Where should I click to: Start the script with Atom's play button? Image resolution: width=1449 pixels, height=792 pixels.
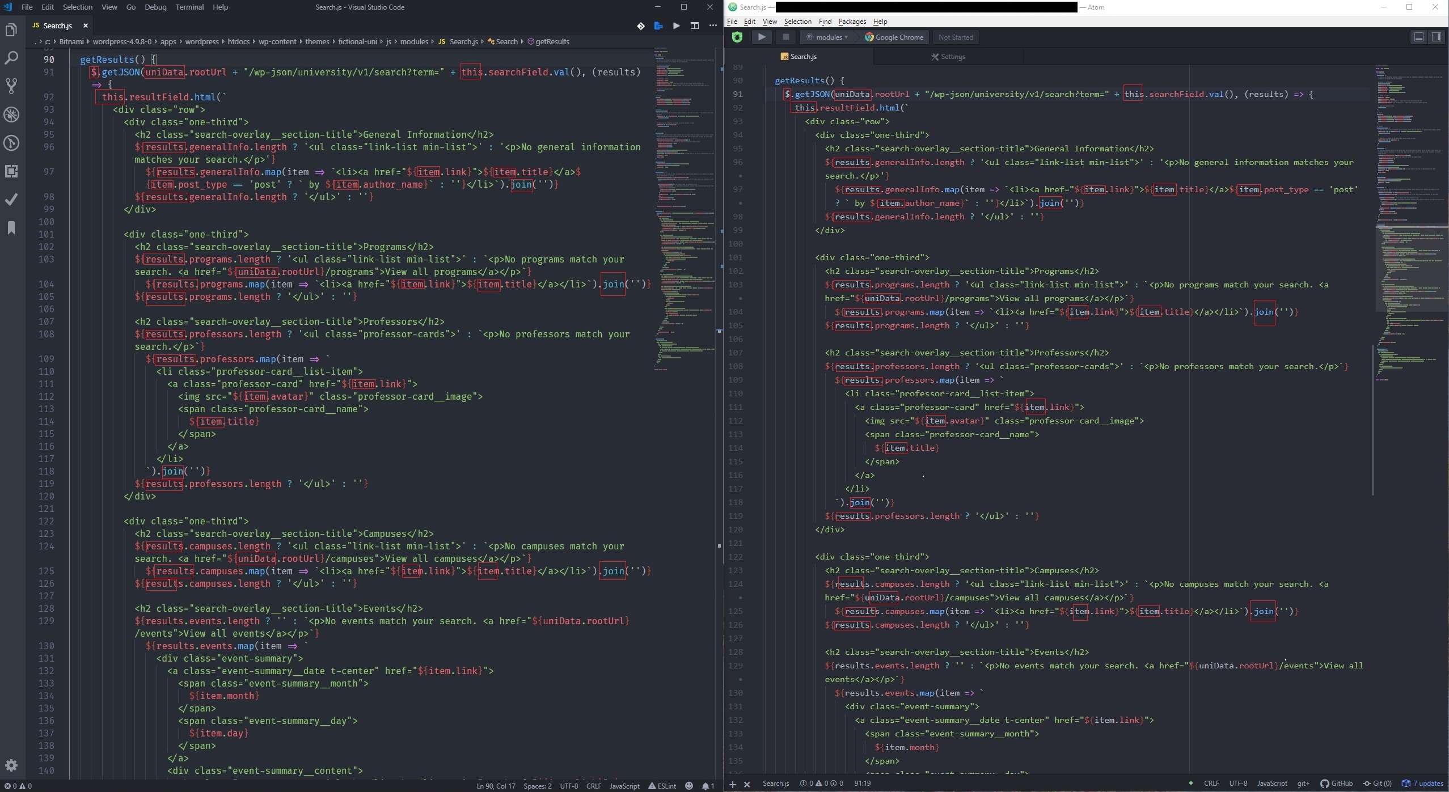[761, 37]
